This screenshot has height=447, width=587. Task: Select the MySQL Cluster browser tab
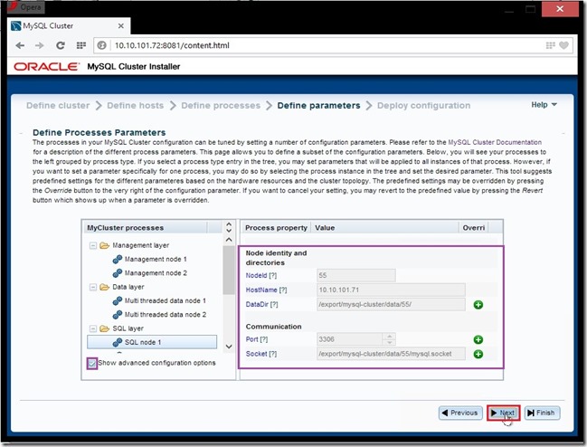(69, 26)
